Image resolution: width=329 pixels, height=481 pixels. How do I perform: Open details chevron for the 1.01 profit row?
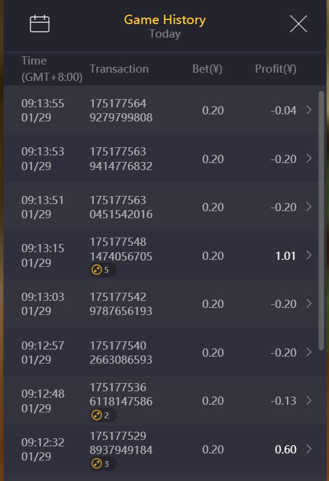tap(309, 255)
